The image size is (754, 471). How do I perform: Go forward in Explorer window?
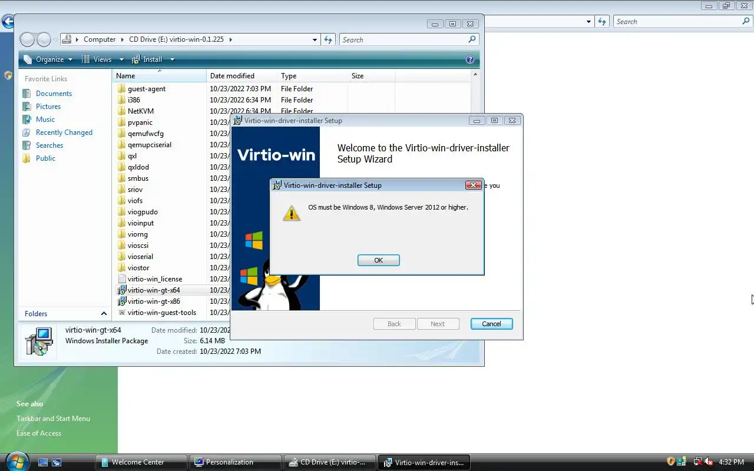coord(44,39)
